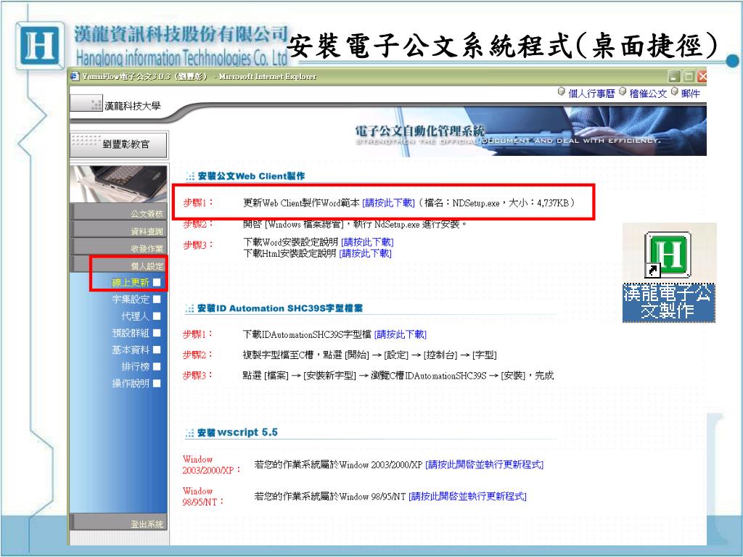This screenshot has height=557, width=743.
Task: Click the white square next to 操作說明
Action: tap(157, 383)
